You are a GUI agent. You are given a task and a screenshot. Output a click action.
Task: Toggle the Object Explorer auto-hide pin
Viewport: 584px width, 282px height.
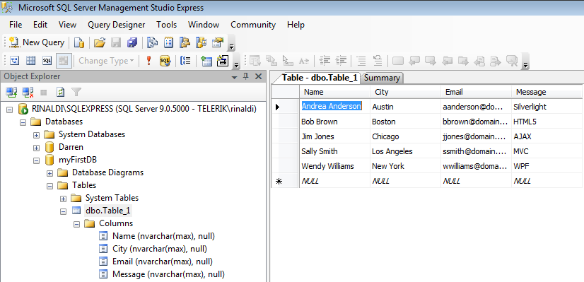pyautogui.click(x=246, y=76)
